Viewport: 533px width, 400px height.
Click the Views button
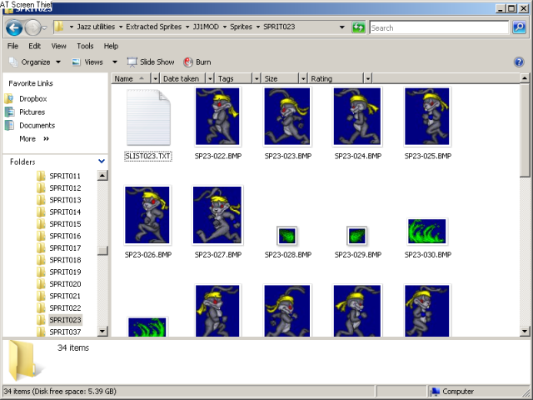87,62
